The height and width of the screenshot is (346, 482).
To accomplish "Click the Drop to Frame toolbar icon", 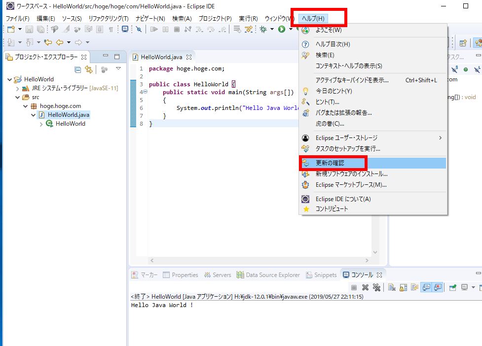I will pyautogui.click(x=237, y=29).
